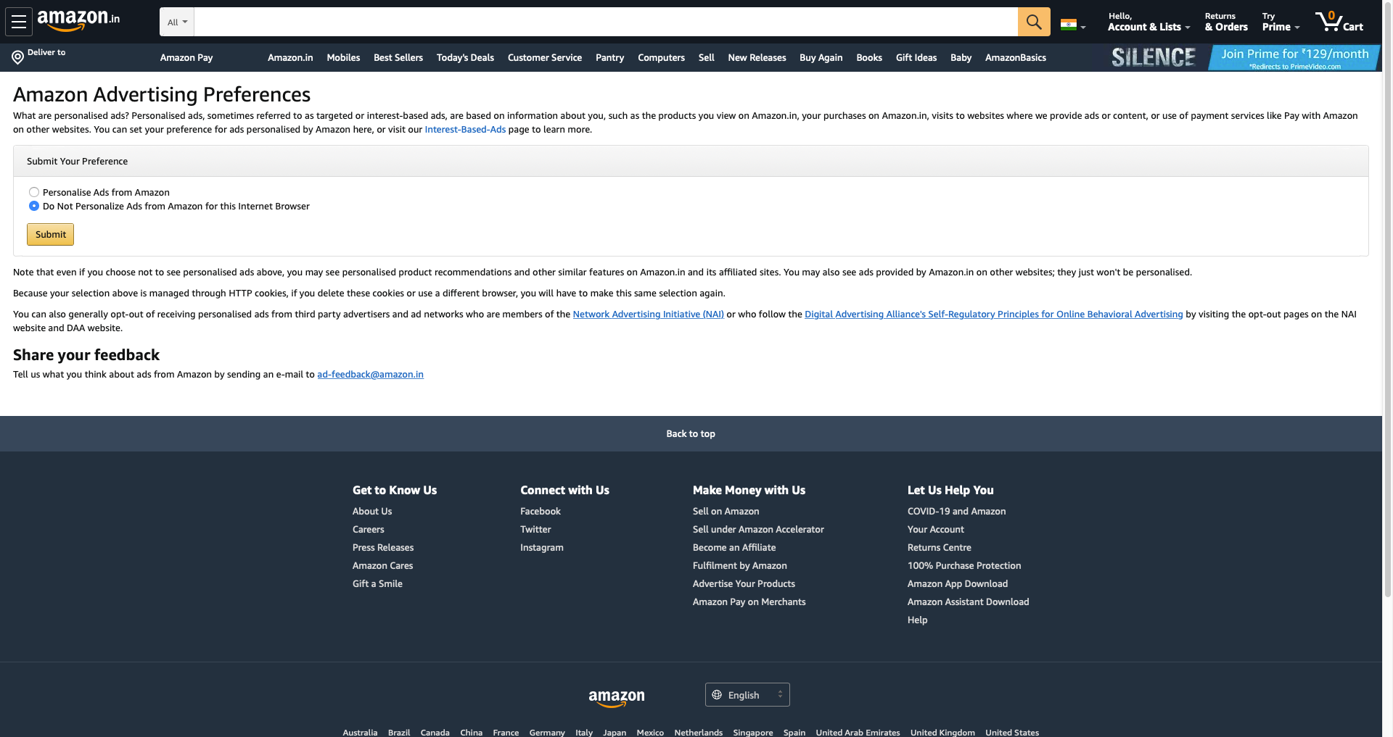Open Network Advertising Initiative (NAI) link

pyautogui.click(x=649, y=314)
